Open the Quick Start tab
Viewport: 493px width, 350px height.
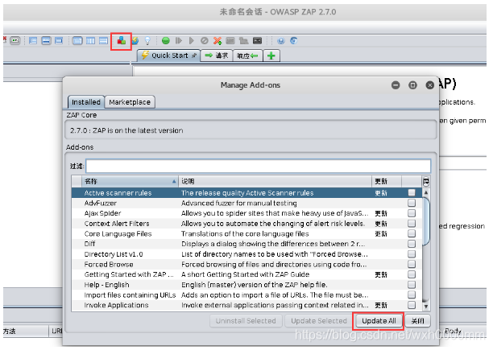[168, 56]
